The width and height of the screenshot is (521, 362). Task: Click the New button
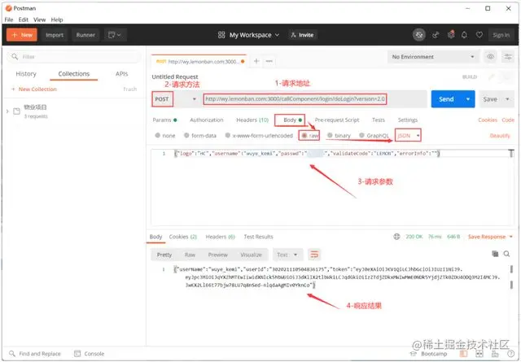point(22,35)
